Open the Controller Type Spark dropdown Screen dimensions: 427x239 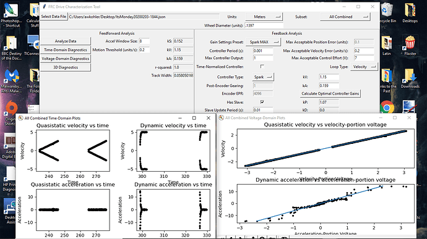(x=263, y=77)
